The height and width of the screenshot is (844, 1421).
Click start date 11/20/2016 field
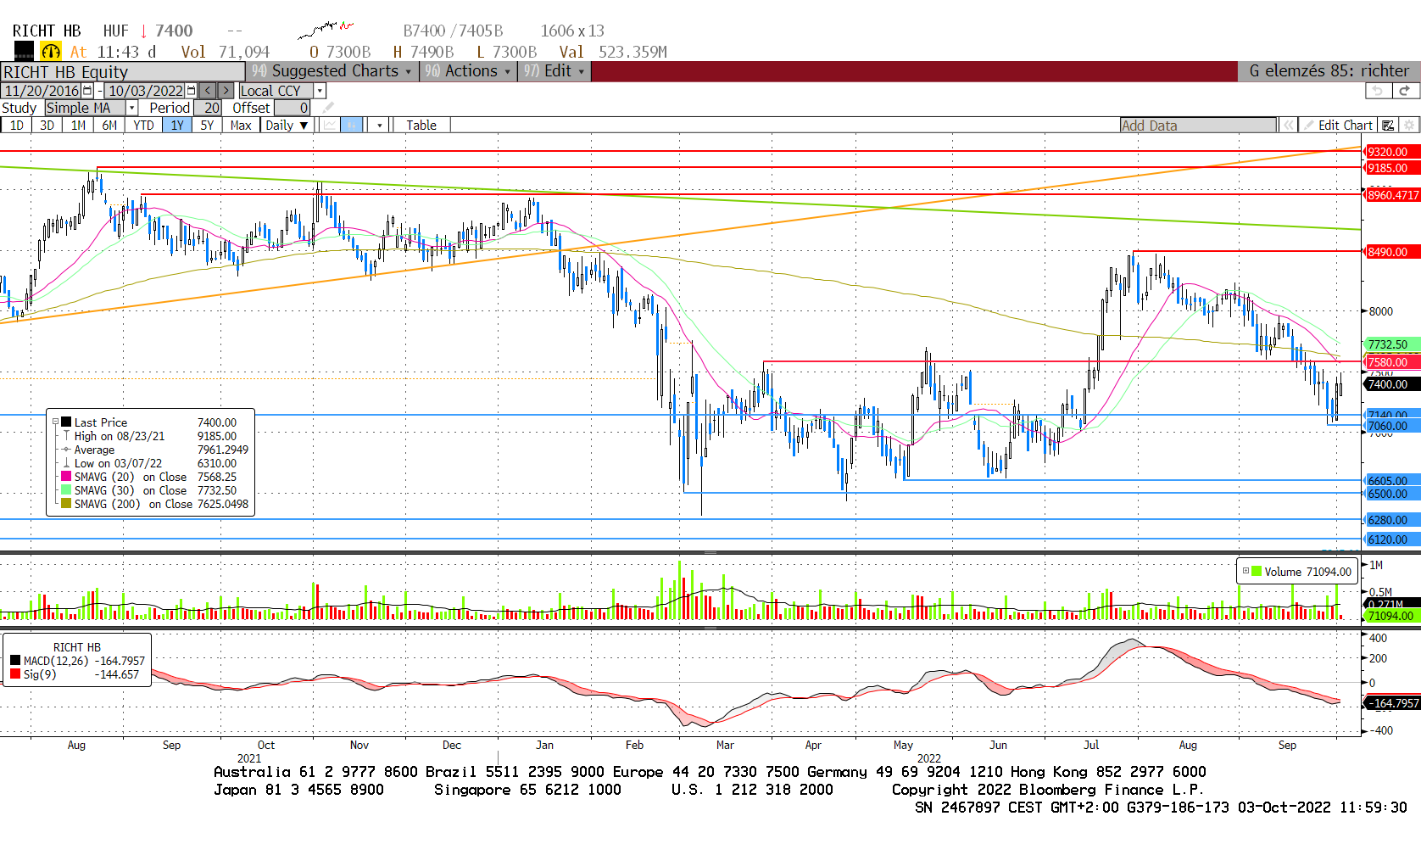click(x=42, y=91)
